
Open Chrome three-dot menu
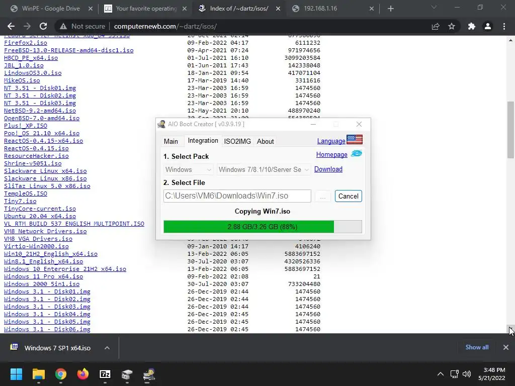click(x=504, y=26)
